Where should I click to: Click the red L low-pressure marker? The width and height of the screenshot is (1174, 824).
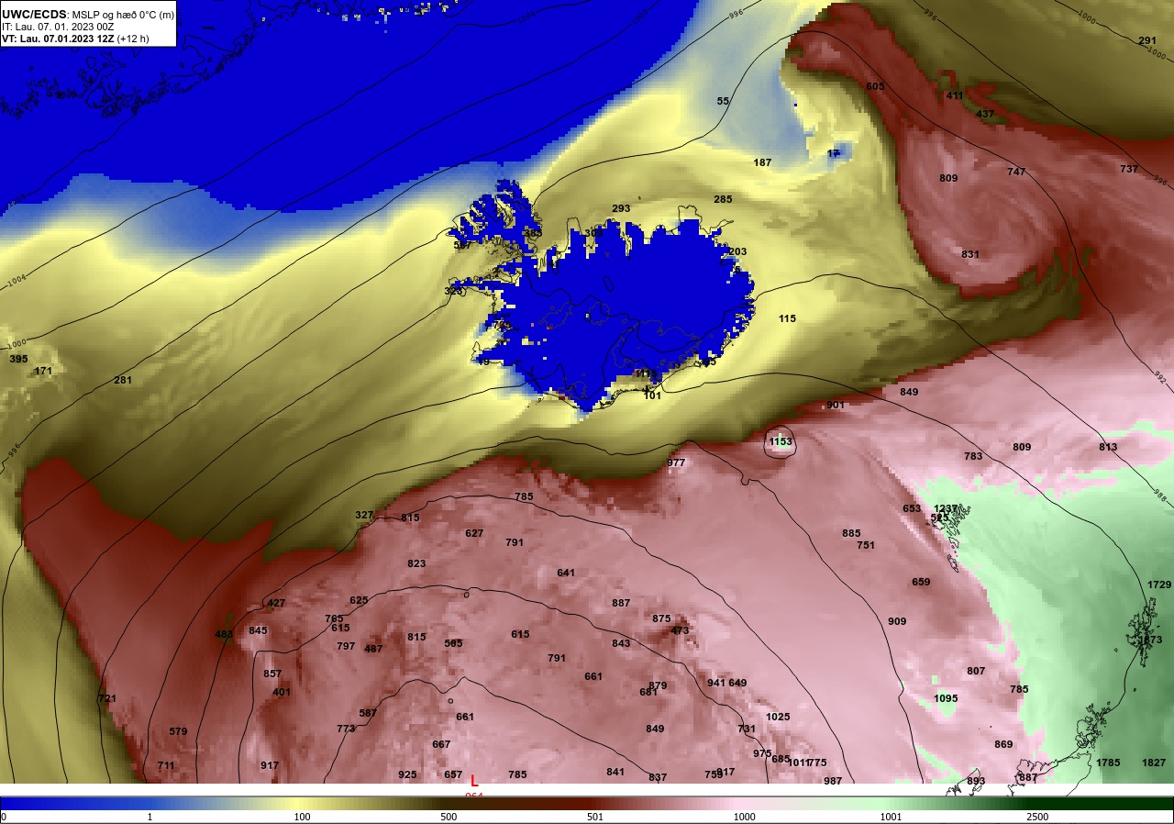click(x=474, y=780)
